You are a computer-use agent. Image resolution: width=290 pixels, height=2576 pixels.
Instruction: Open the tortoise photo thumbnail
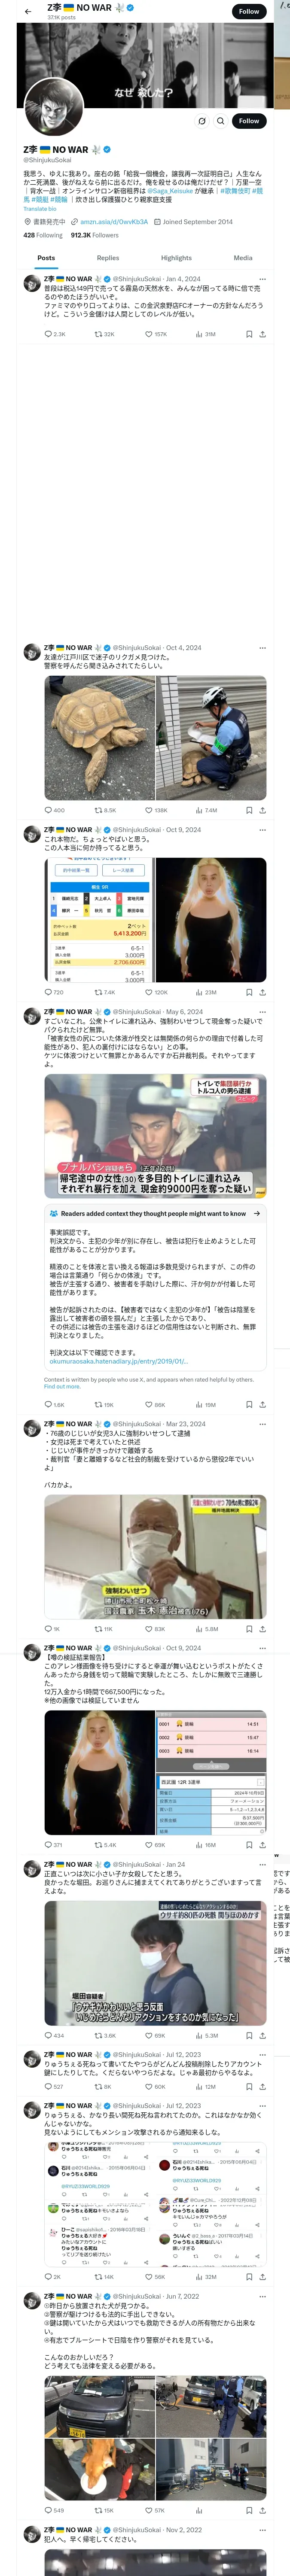tap(99, 738)
